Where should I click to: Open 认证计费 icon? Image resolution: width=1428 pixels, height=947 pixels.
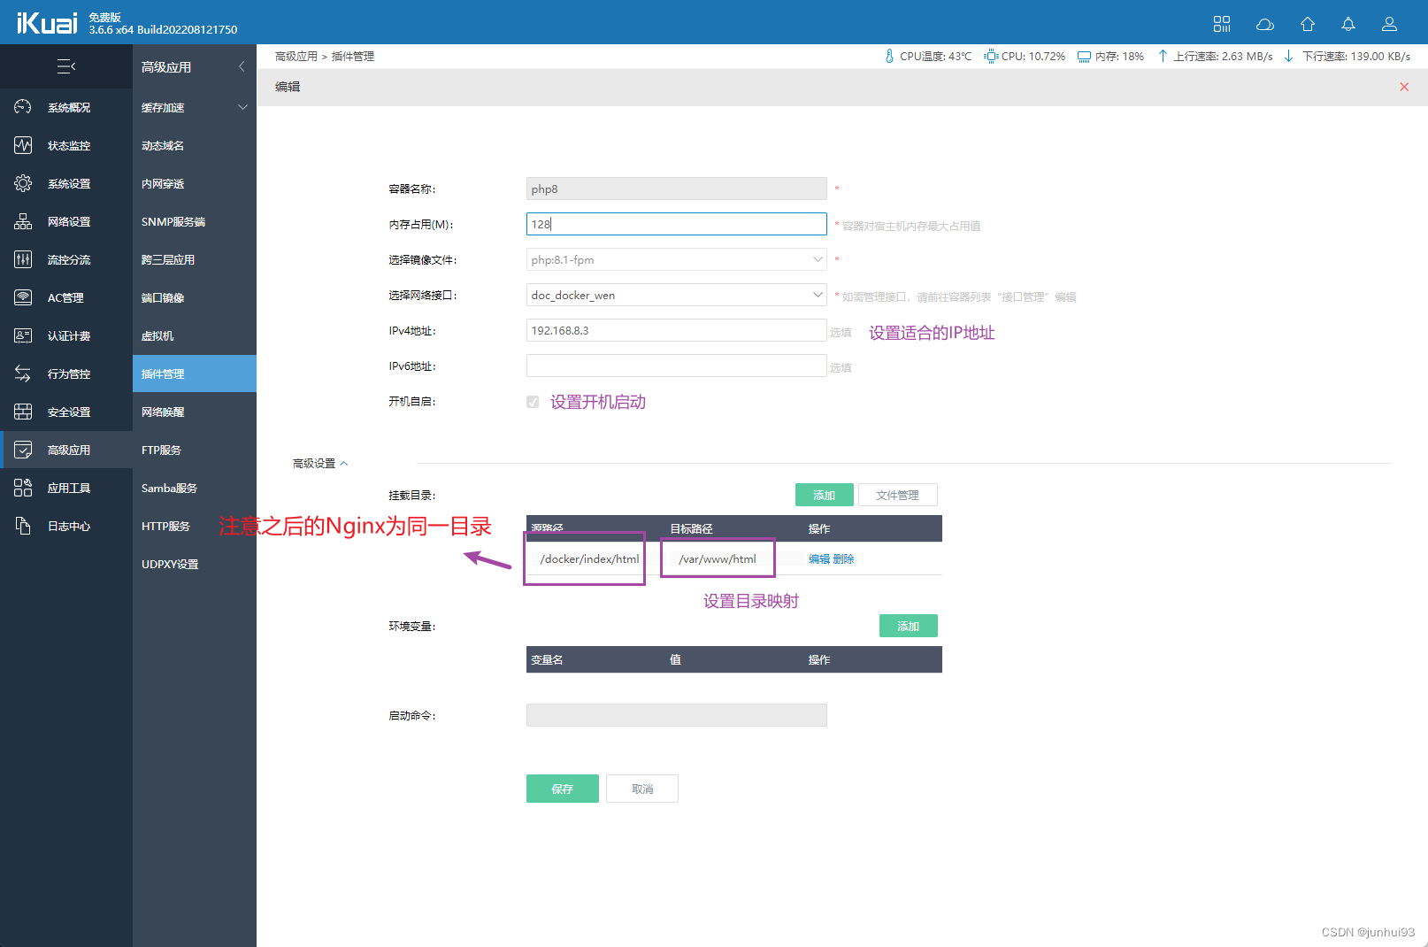click(x=23, y=335)
